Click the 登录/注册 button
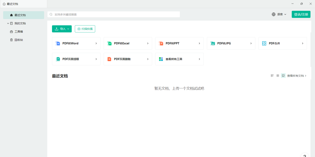Image resolution: width=315 pixels, height=157 pixels. click(301, 14)
